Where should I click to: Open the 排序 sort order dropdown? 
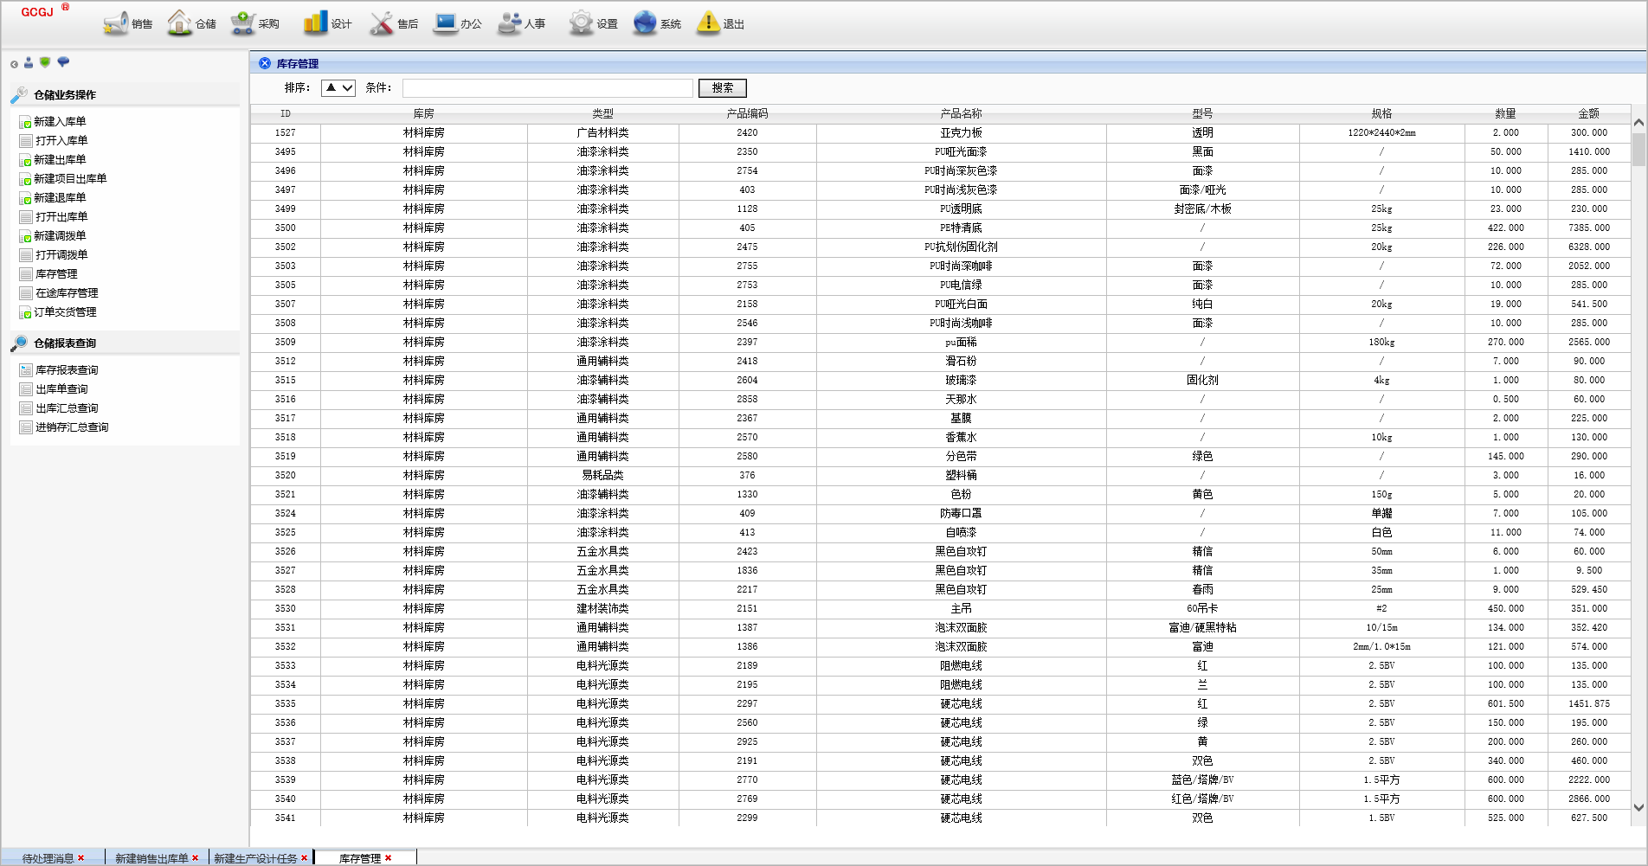(x=338, y=88)
